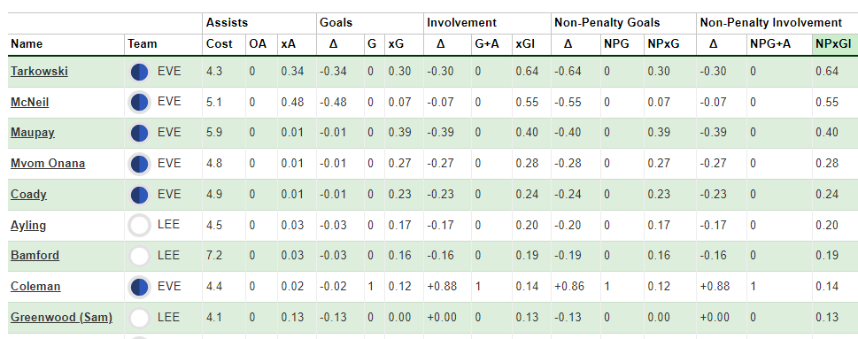Sort by NPxG column header
The image size is (858, 339).
tap(664, 44)
